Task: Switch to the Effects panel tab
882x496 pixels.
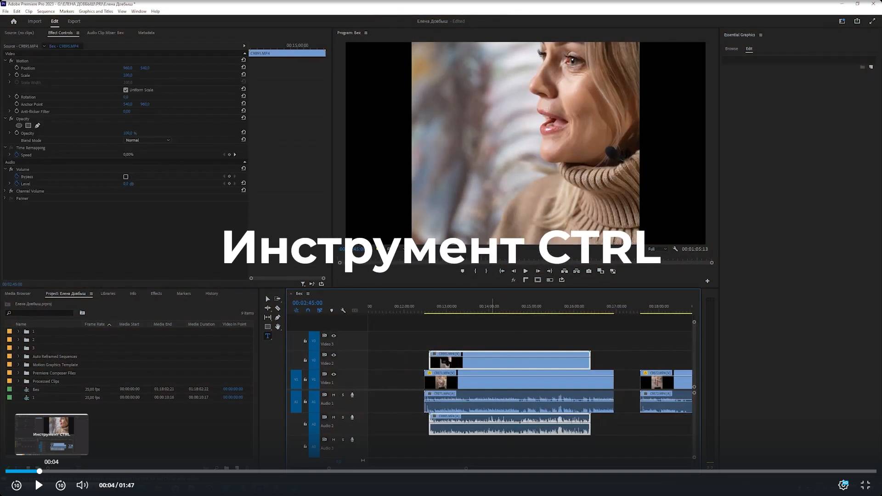Action: point(156,293)
